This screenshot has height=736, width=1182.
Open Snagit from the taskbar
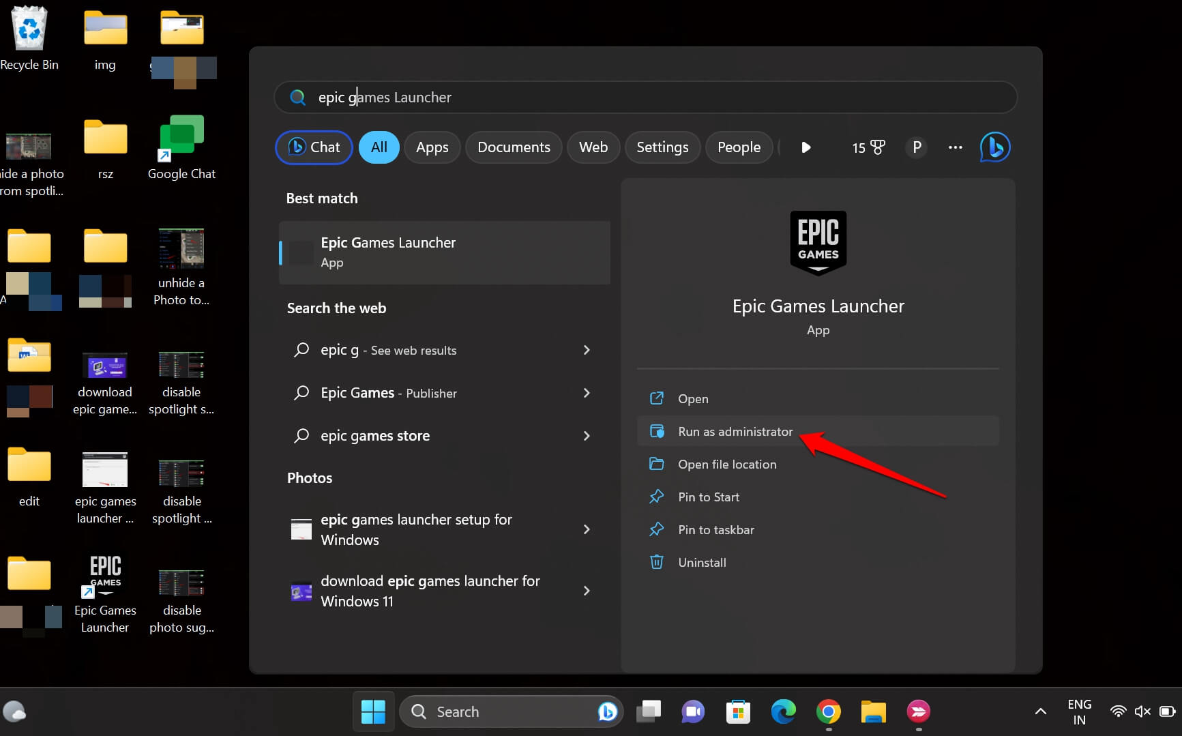point(918,711)
